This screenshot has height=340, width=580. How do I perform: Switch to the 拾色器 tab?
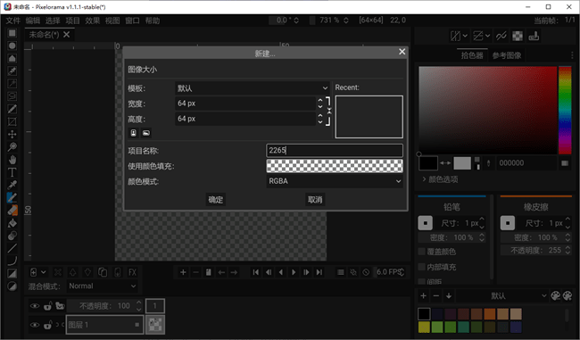tap(472, 55)
